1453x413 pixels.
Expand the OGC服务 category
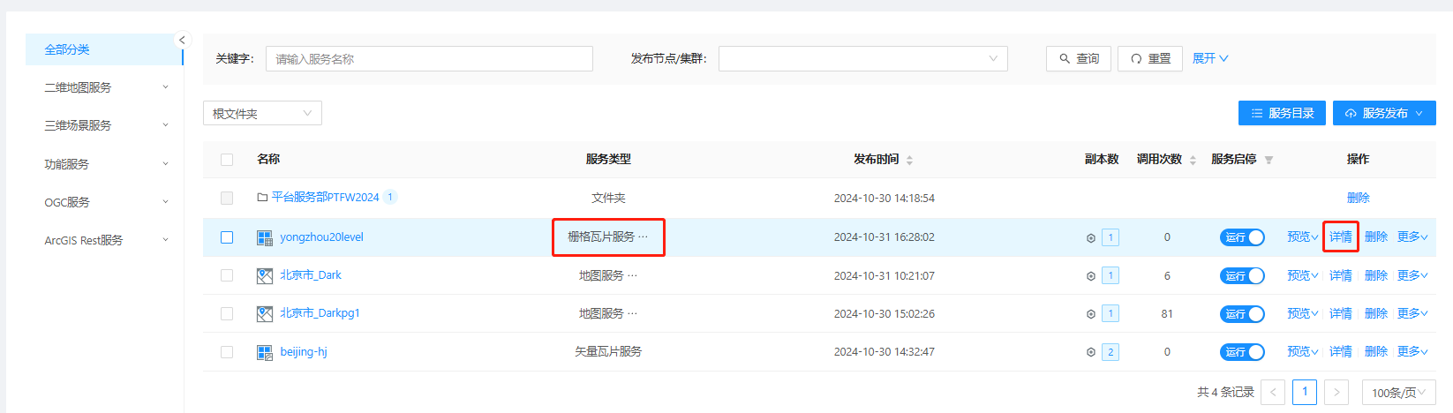pyautogui.click(x=104, y=202)
